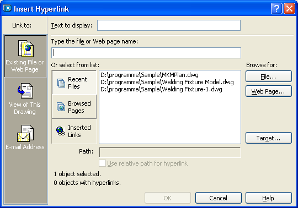Click '0 objects with hyperlinks.' status text
Viewport: 298px width, 208px height.
pyautogui.click(x=87, y=183)
